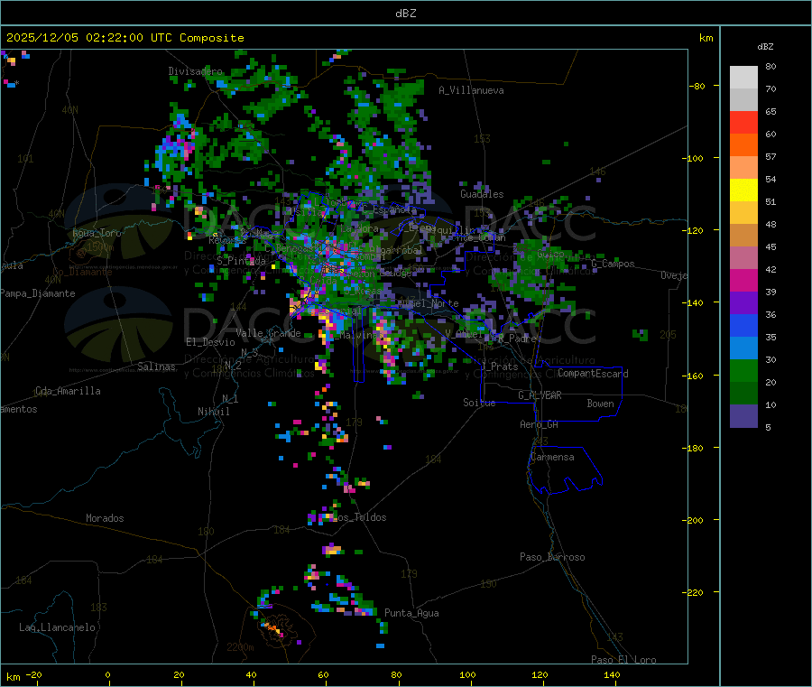This screenshot has width=812, height=687.
Task: Click the '140' tick on the horizontal axis
Action: 612,675
